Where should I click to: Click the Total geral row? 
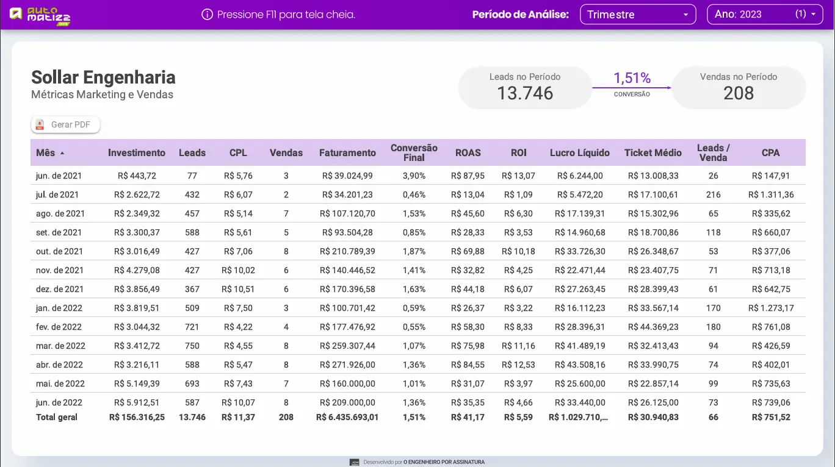244,417
